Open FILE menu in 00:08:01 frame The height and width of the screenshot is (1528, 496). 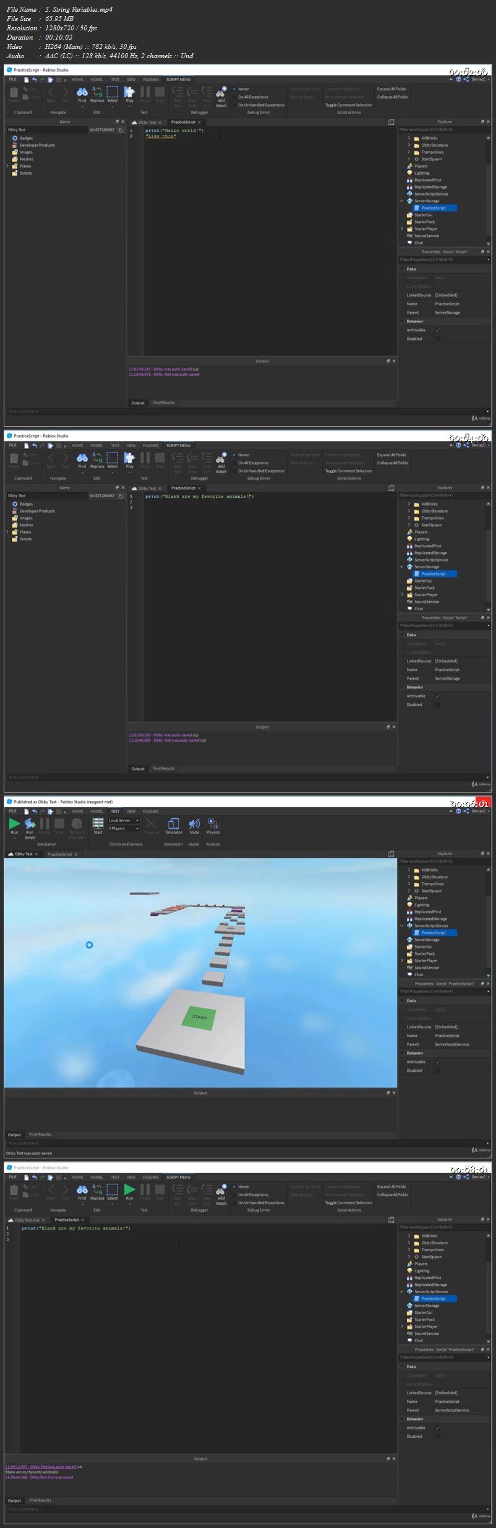pos(12,1177)
